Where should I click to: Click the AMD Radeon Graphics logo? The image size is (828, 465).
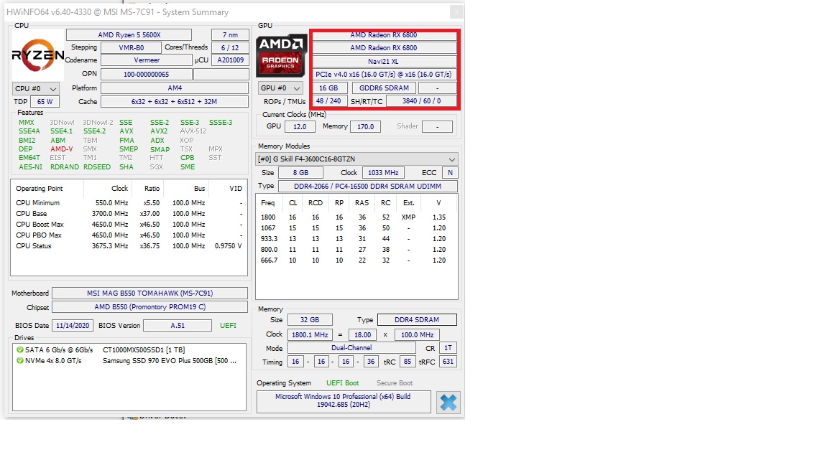click(281, 56)
